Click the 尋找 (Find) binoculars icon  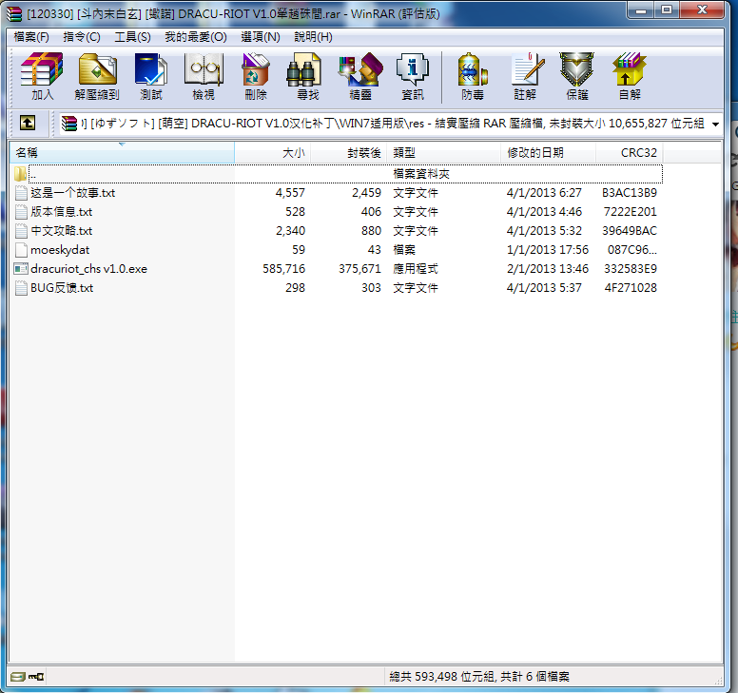coord(304,69)
